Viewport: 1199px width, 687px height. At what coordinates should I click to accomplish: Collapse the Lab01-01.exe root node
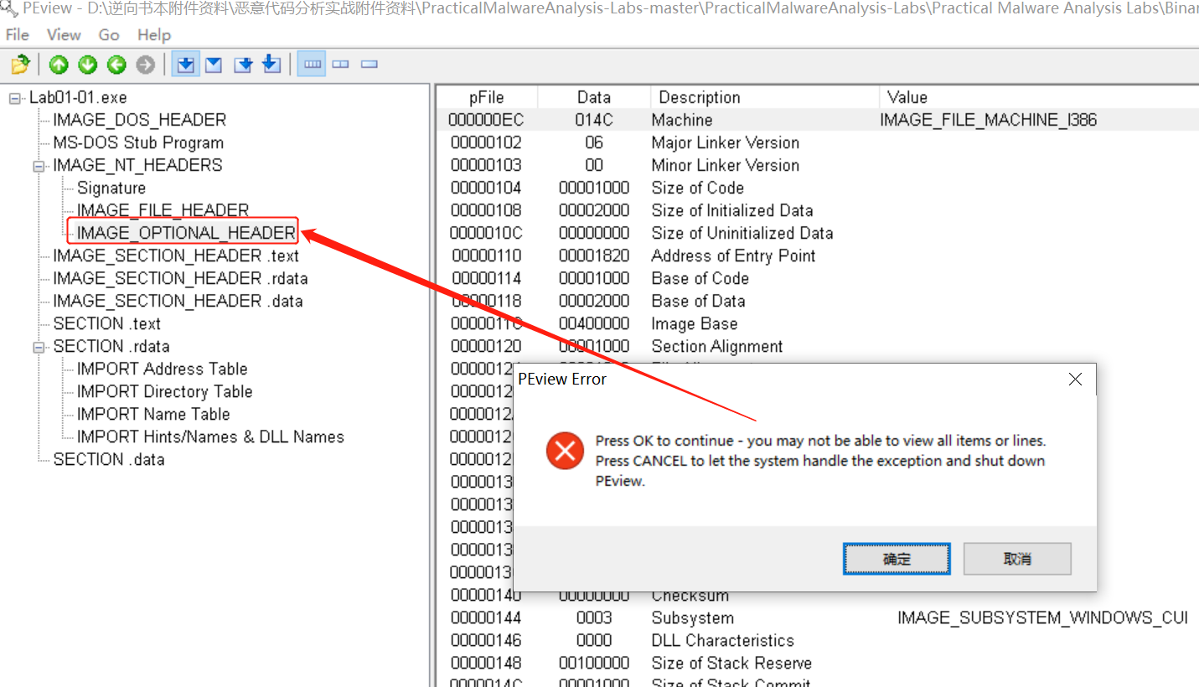(15, 98)
